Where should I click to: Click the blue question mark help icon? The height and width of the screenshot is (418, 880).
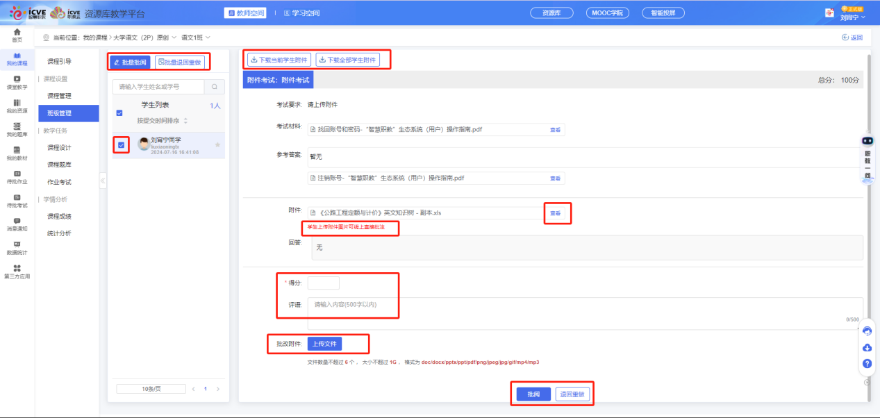867,363
